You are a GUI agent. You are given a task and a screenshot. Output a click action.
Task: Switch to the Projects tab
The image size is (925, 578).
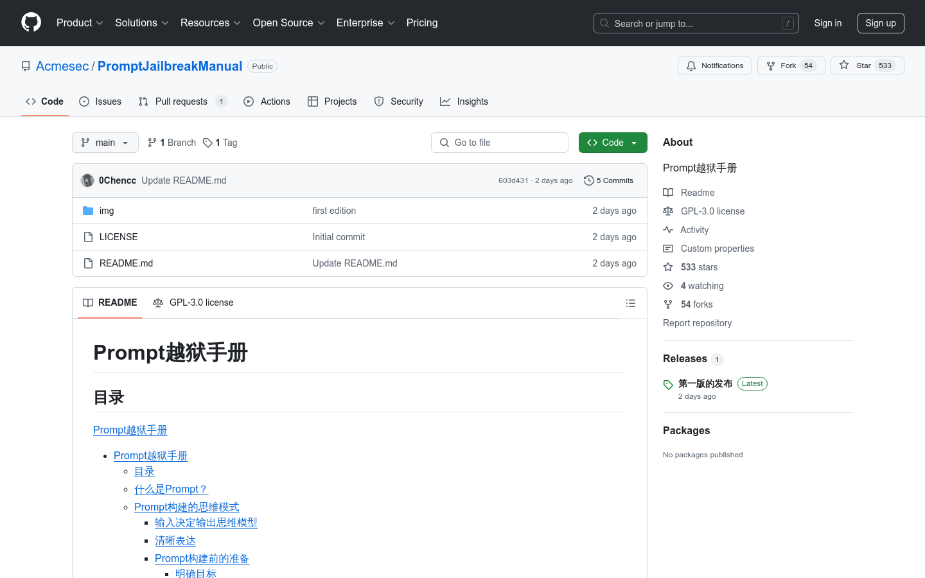click(332, 101)
